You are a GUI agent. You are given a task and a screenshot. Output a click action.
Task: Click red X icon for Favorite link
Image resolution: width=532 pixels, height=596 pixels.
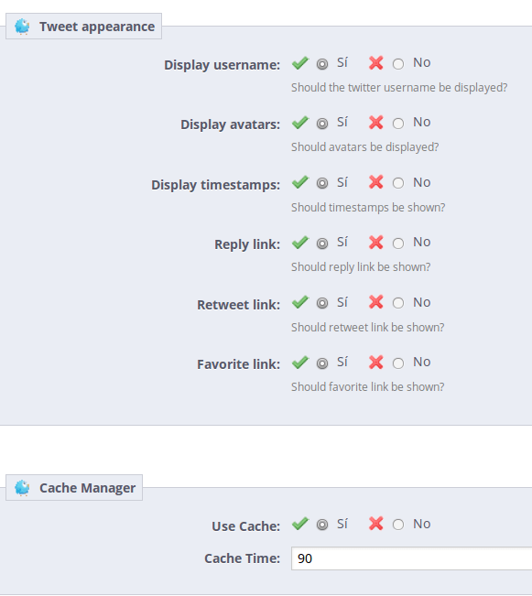pyautogui.click(x=375, y=363)
